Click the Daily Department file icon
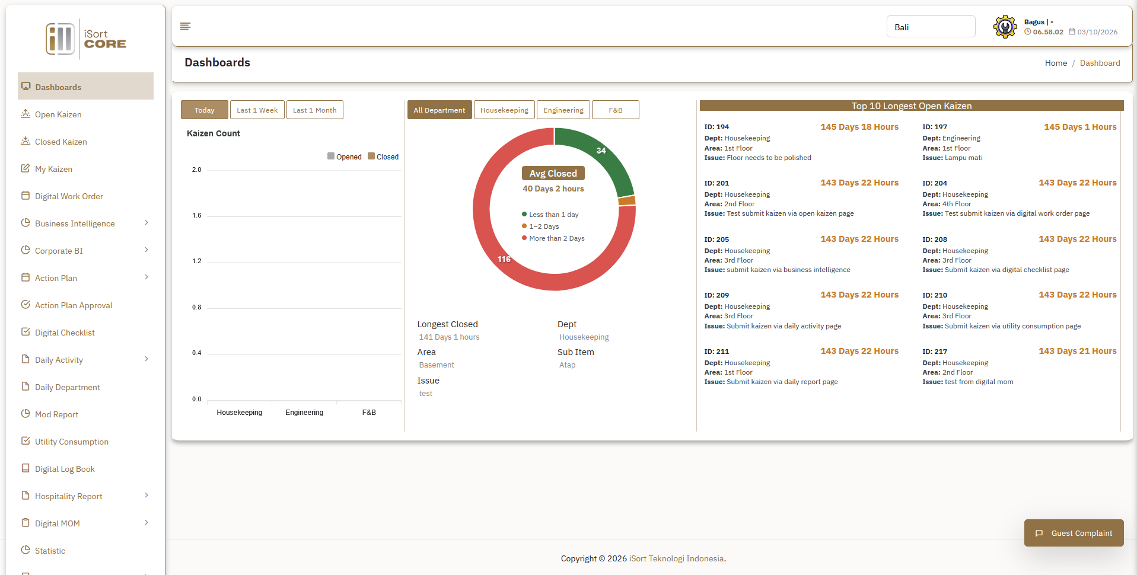Image resolution: width=1137 pixels, height=575 pixels. (x=26, y=386)
